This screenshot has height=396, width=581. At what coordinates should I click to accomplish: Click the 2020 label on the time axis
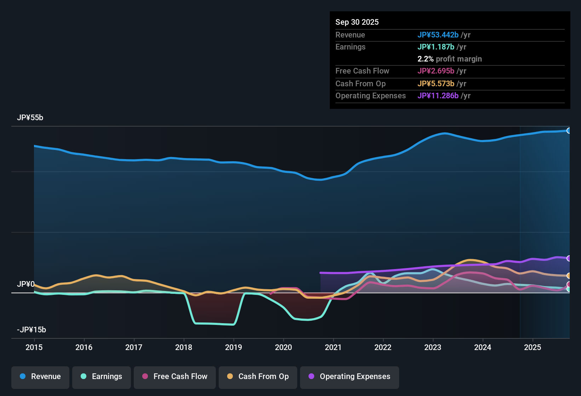coord(283,348)
